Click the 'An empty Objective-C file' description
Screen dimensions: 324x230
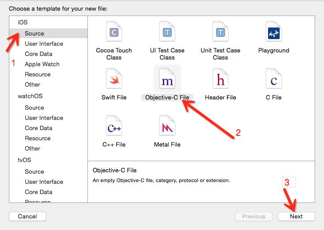161,180
